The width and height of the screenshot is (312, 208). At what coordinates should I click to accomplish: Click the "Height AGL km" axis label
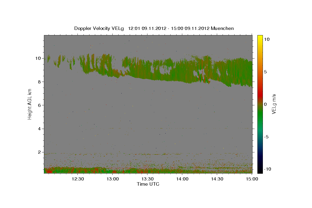click(x=30, y=104)
